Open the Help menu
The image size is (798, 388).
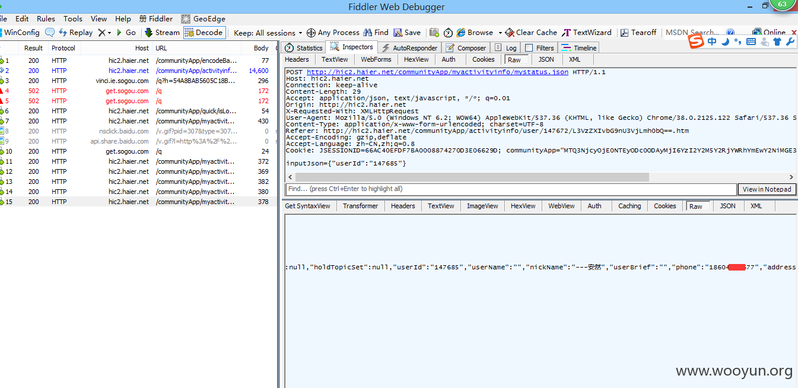click(x=123, y=19)
